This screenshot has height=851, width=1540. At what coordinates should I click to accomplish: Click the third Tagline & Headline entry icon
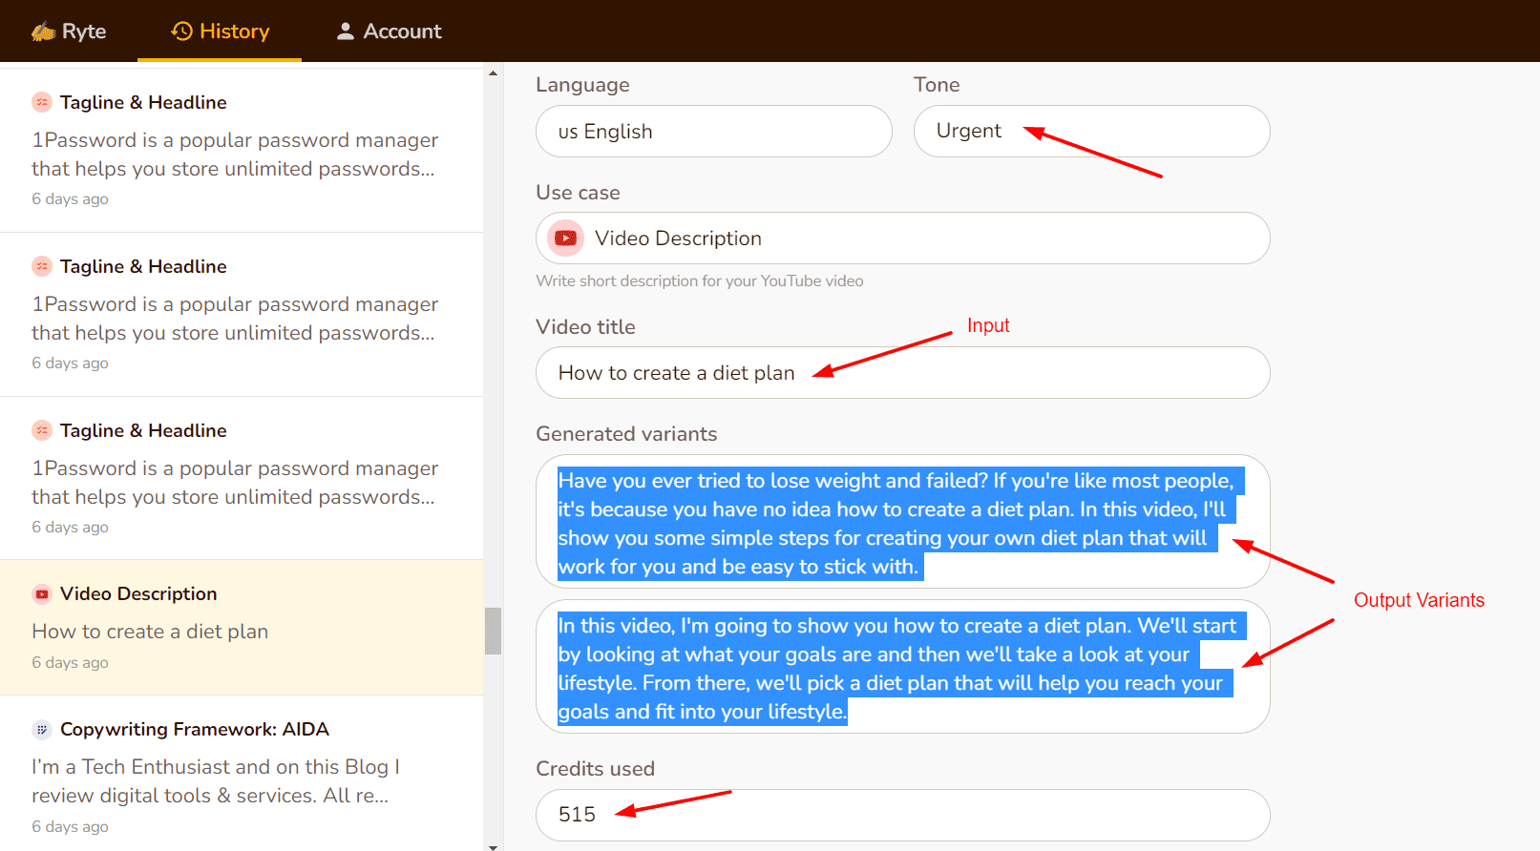[x=42, y=430]
